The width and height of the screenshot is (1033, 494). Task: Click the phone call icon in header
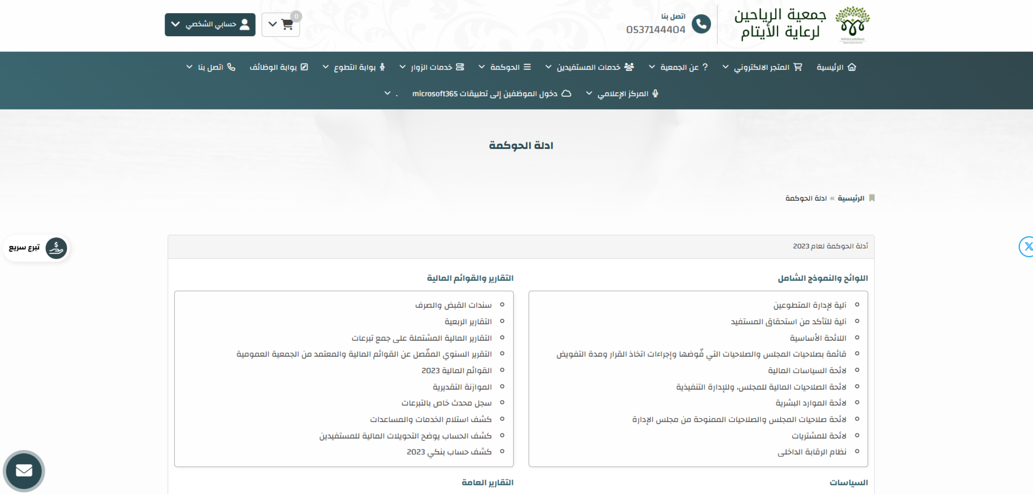[701, 24]
